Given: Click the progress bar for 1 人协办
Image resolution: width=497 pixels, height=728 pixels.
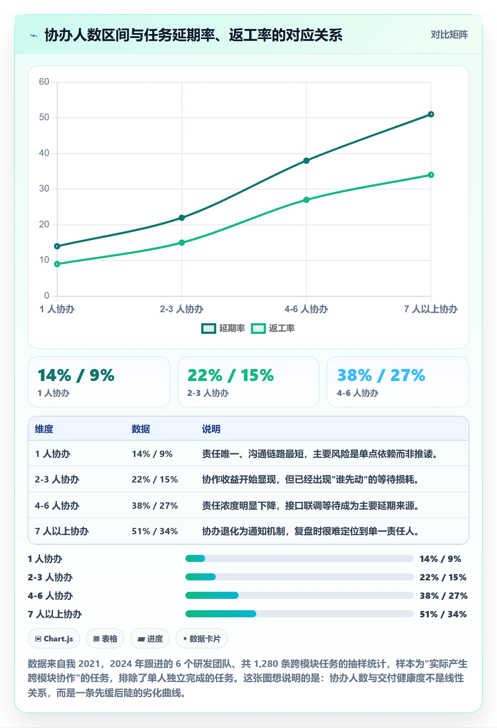Looking at the screenshot, I should pyautogui.click(x=299, y=558).
